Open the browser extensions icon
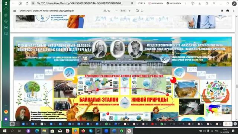This screenshot has height=134, width=238. point(193,3)
